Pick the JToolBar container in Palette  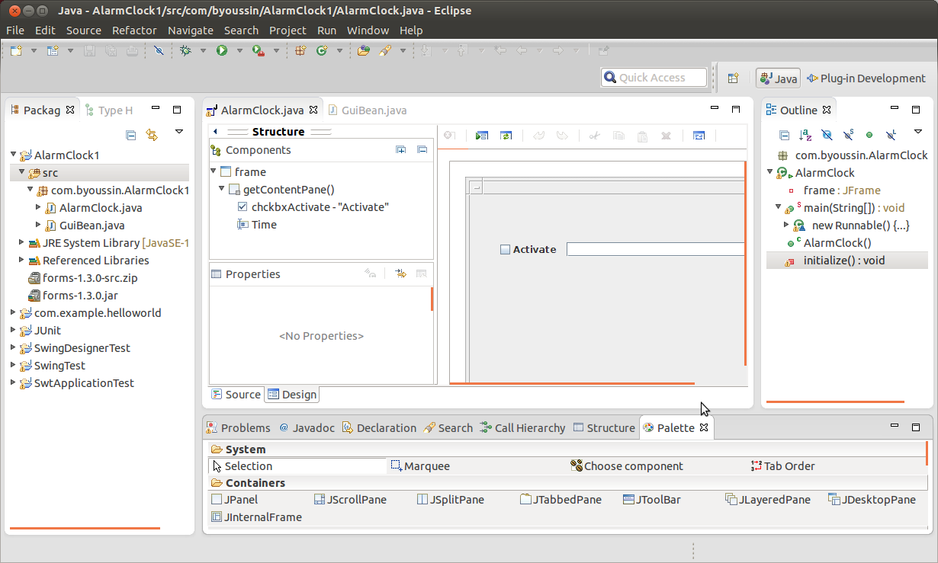tap(652, 500)
